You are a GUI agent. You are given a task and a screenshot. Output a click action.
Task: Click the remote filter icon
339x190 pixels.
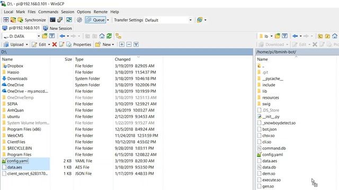[x=284, y=36]
